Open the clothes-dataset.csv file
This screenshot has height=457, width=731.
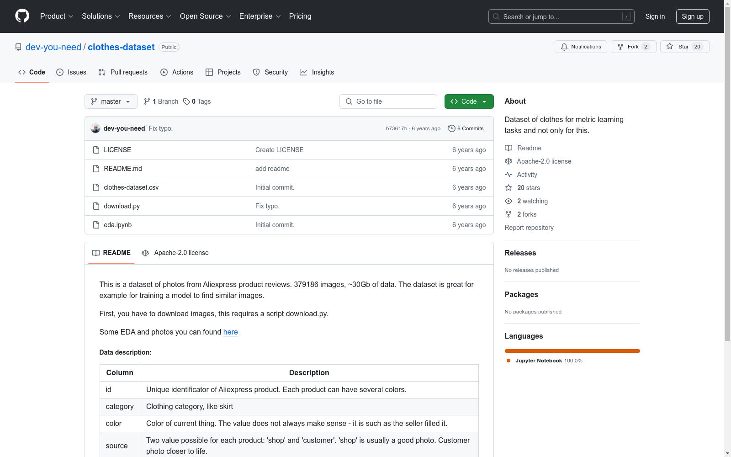click(131, 187)
